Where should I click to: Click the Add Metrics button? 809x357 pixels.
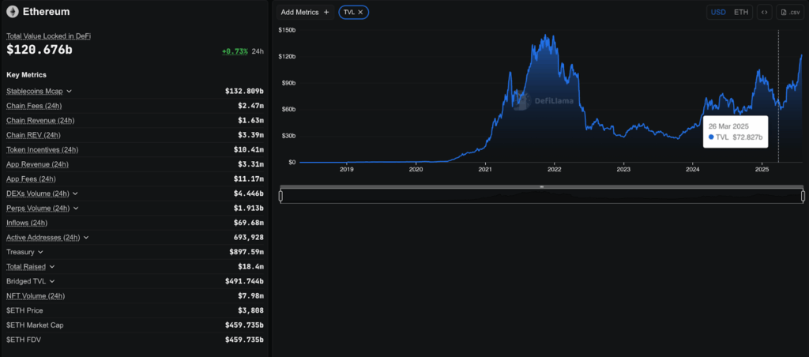click(305, 12)
